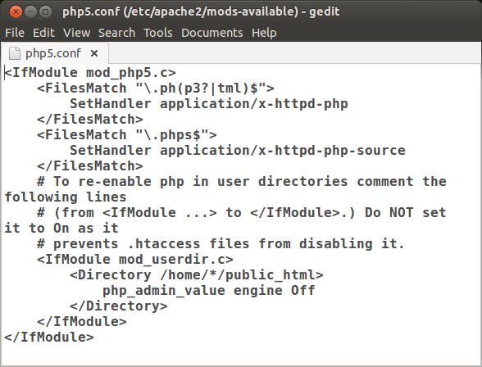Close the gedit window with red button
Image resolution: width=482 pixels, height=367 pixels.
16,12
